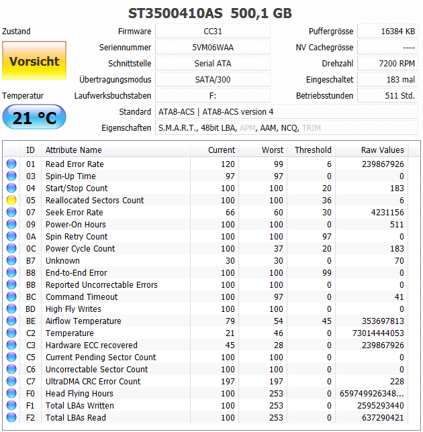Viewport: 423px width, 432px height.
Task: Select the 'Reallocated Sectors Count' attribute name
Action: (x=95, y=201)
